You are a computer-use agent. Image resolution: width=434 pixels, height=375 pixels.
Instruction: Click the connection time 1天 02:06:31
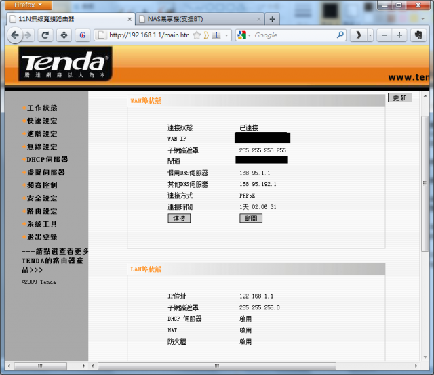click(258, 207)
